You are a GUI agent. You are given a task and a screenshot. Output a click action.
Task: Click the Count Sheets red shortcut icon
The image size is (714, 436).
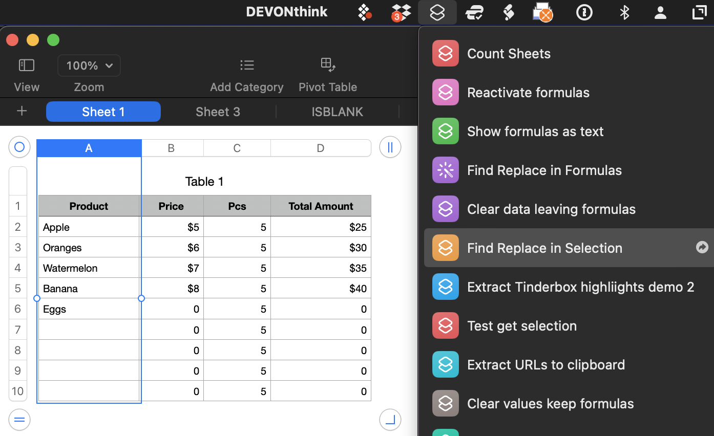(445, 54)
